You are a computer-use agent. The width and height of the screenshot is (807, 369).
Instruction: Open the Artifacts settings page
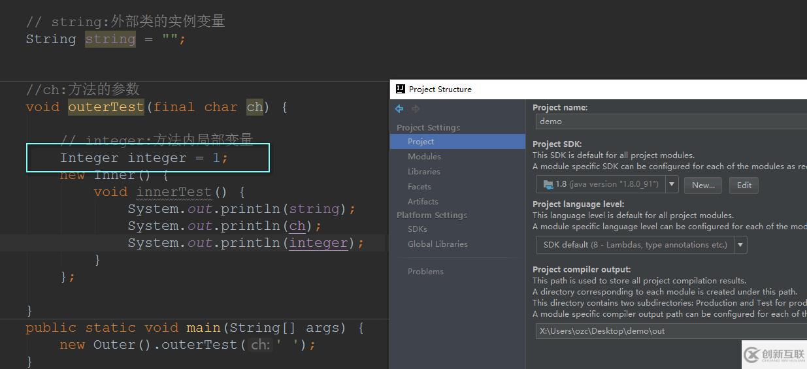[423, 201]
